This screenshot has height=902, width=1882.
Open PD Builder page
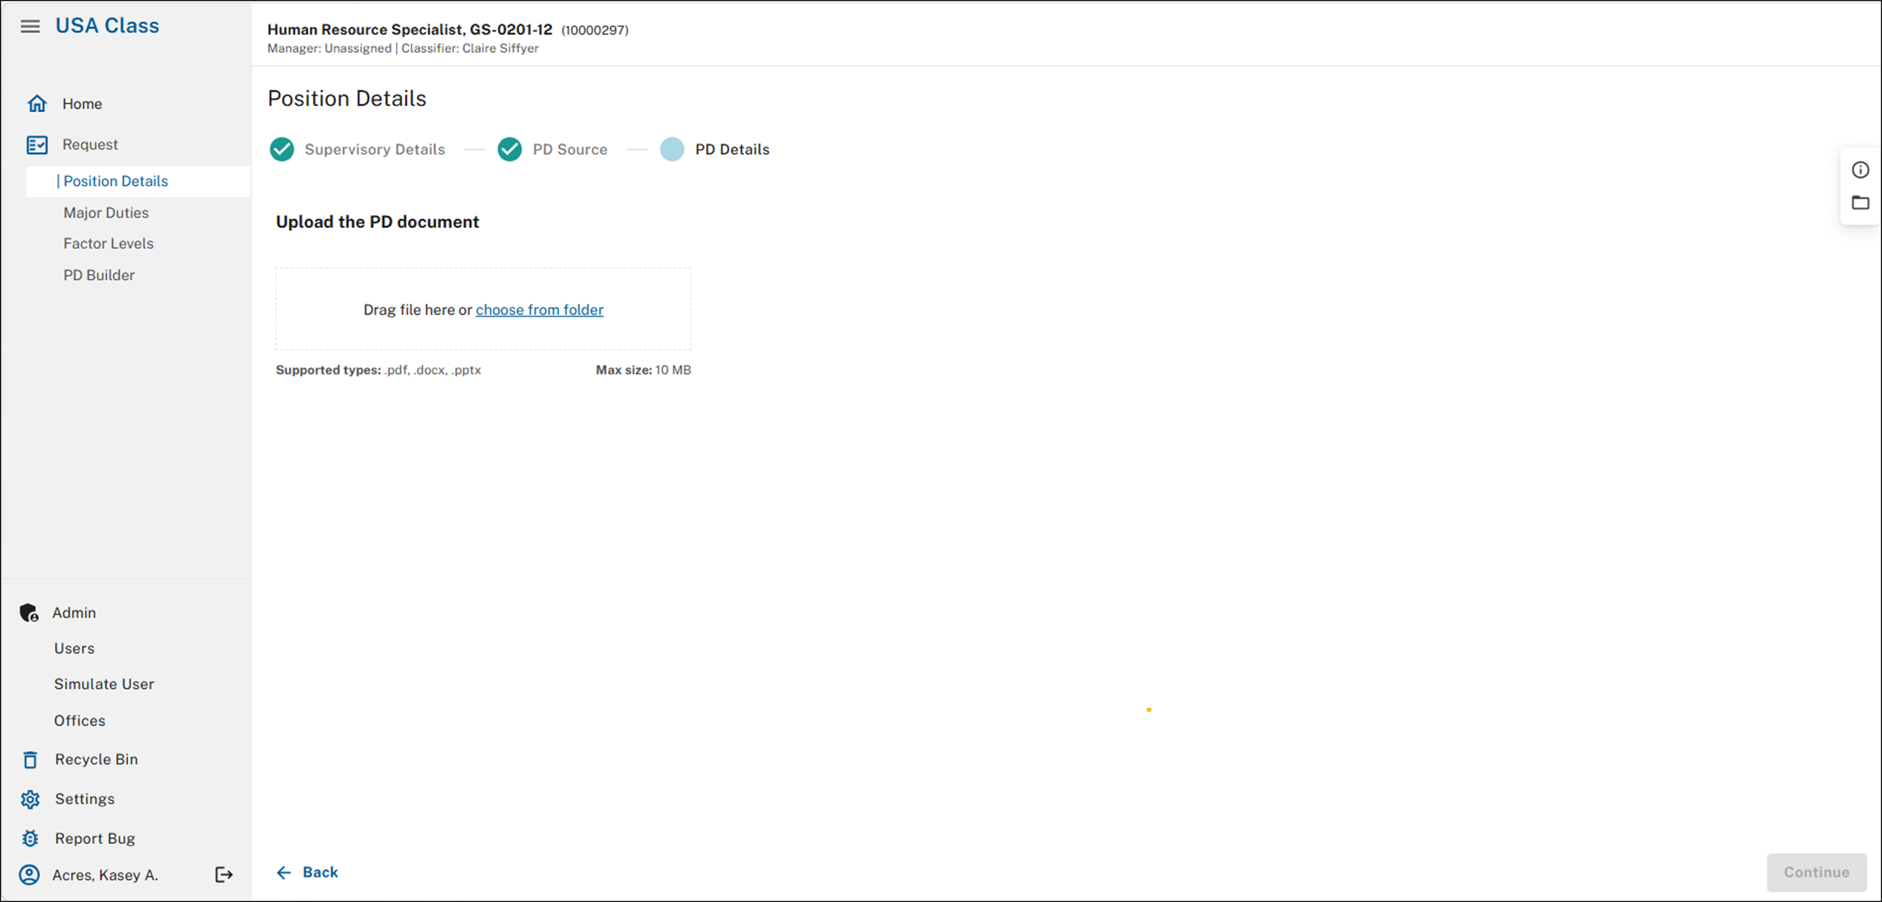pyautogui.click(x=99, y=275)
